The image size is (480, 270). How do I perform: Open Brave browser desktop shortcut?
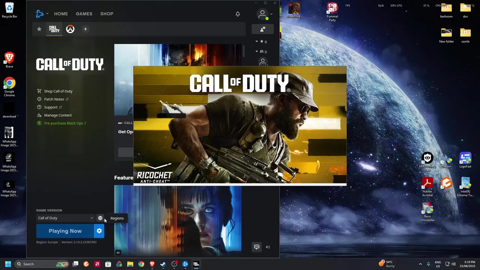9,60
